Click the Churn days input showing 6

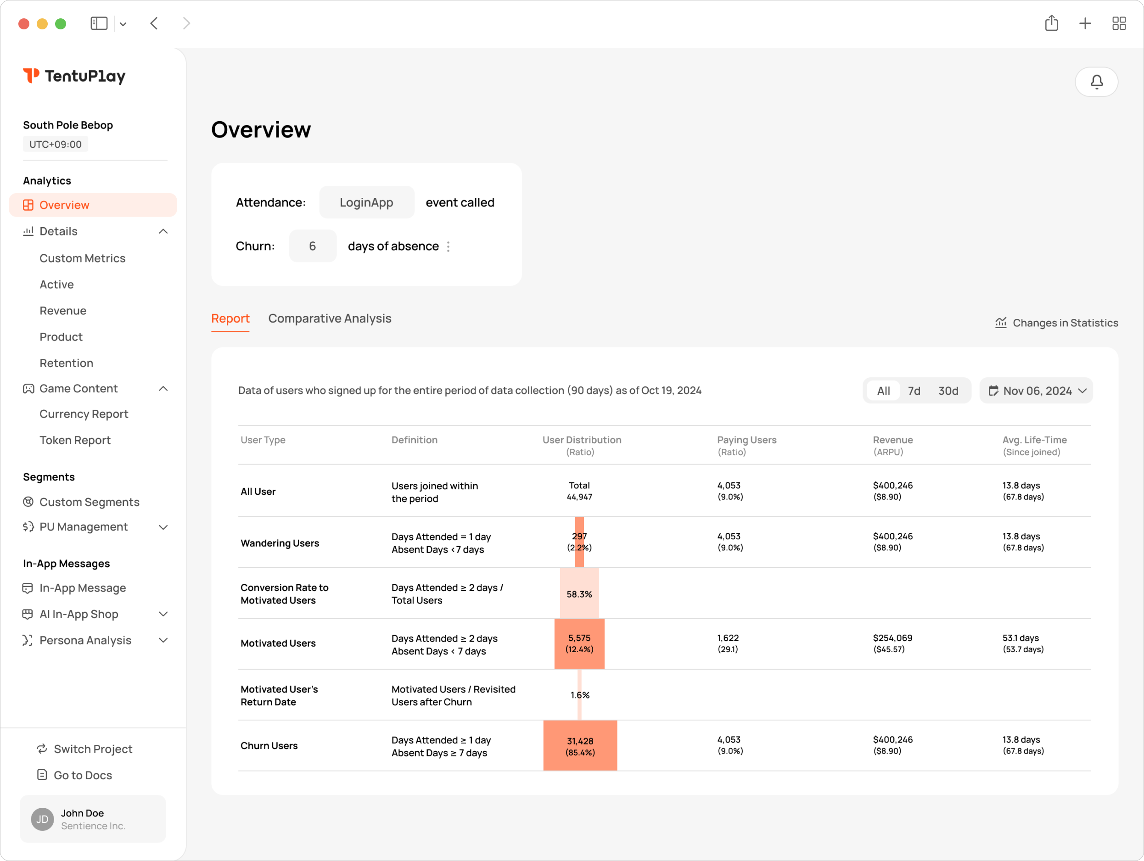[312, 246]
